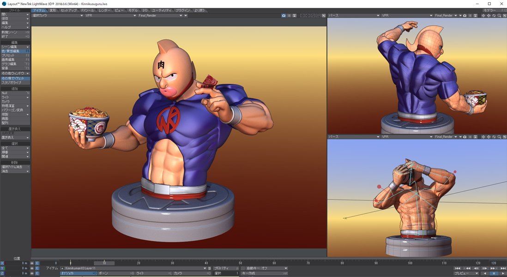Click the プロパティ (Properties) button
The image size is (507, 277).
pyautogui.click(x=226, y=268)
